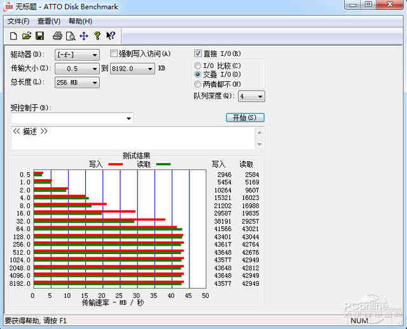Click the ATTO application icon in title bar
The height and width of the screenshot is (329, 407).
pyautogui.click(x=8, y=6)
